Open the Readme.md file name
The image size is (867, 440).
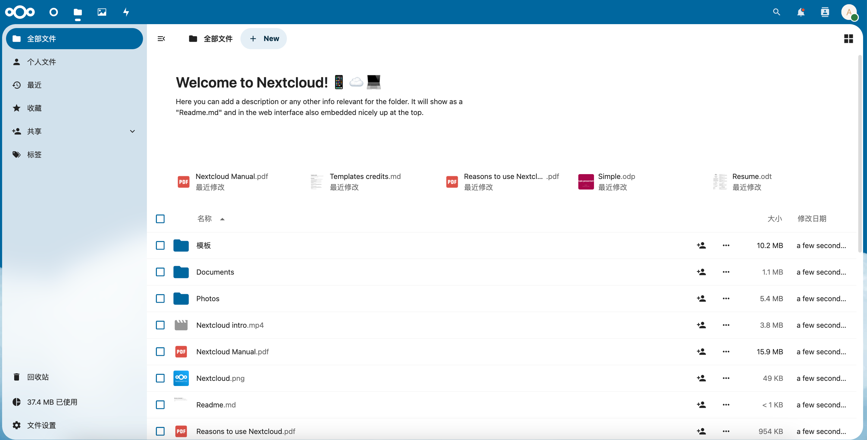(x=216, y=405)
